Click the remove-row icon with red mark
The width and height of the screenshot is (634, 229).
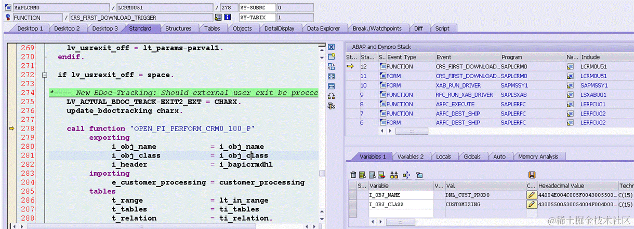point(381,175)
